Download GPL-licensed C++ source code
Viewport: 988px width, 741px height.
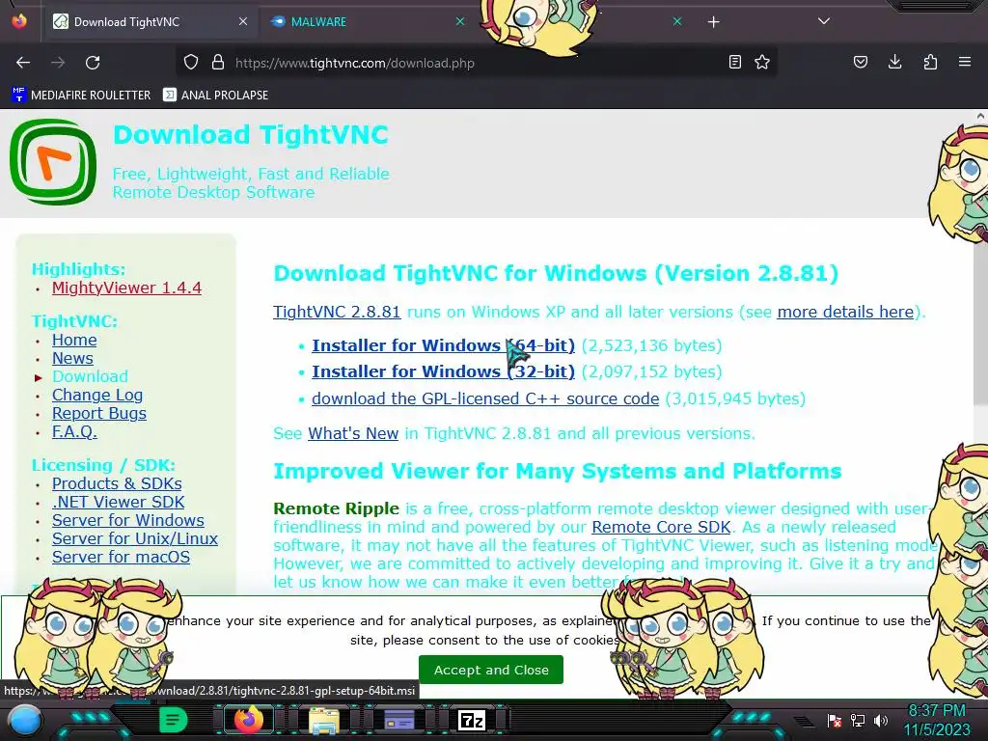point(485,398)
